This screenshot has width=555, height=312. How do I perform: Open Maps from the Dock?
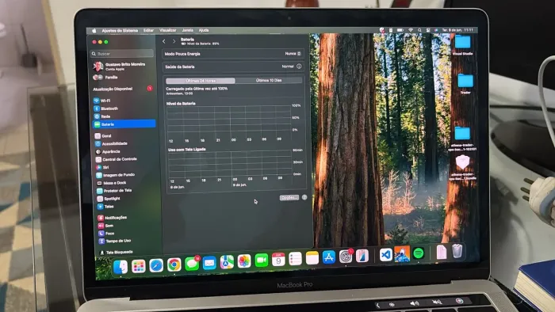(227, 263)
